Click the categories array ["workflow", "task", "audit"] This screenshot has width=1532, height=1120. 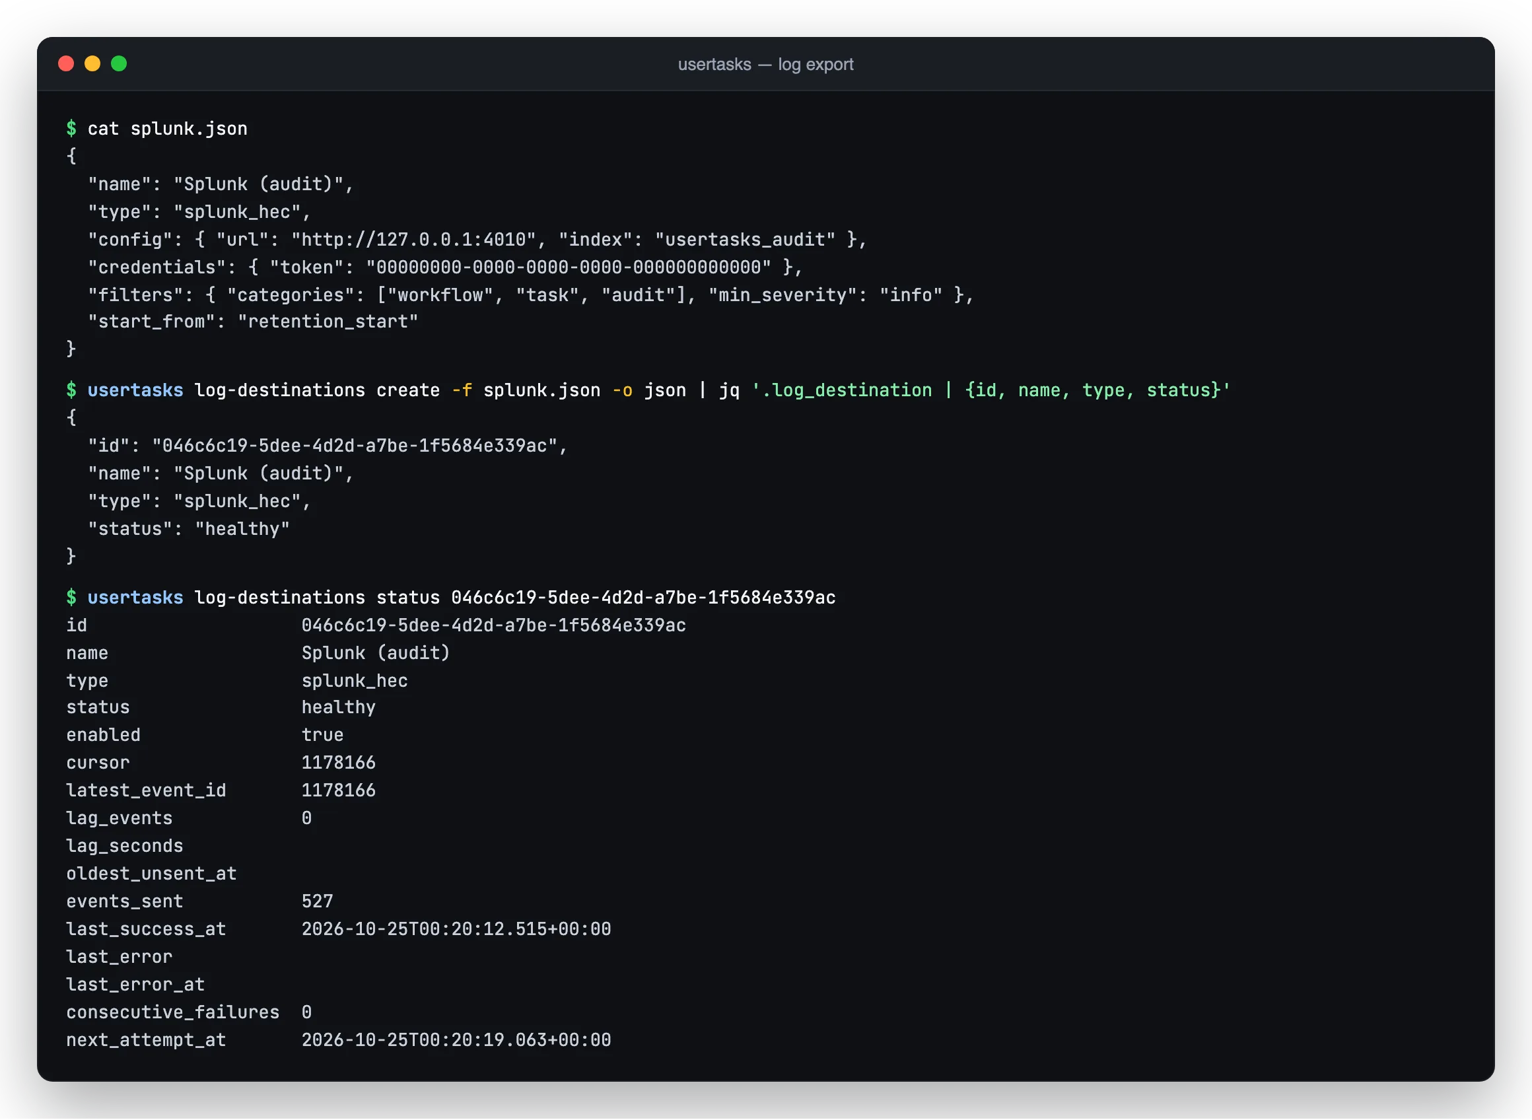(531, 296)
